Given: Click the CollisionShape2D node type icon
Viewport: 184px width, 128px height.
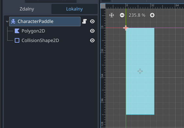Looking at the screenshot, I should click(x=17, y=40).
